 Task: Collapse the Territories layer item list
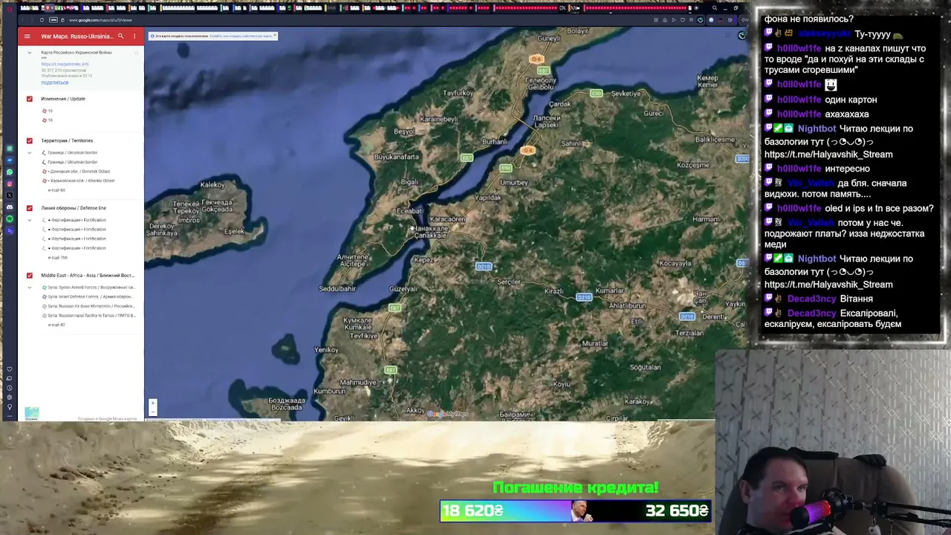[30, 153]
